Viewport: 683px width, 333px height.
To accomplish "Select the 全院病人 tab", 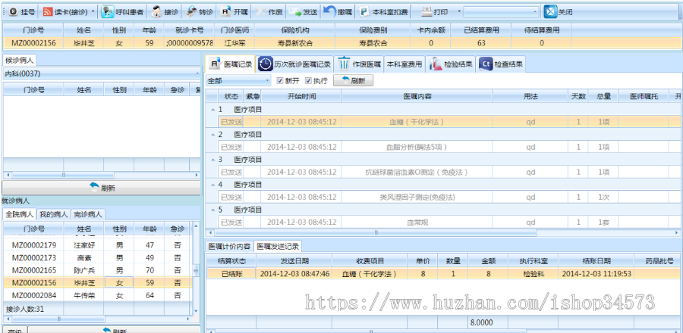I will [20, 214].
